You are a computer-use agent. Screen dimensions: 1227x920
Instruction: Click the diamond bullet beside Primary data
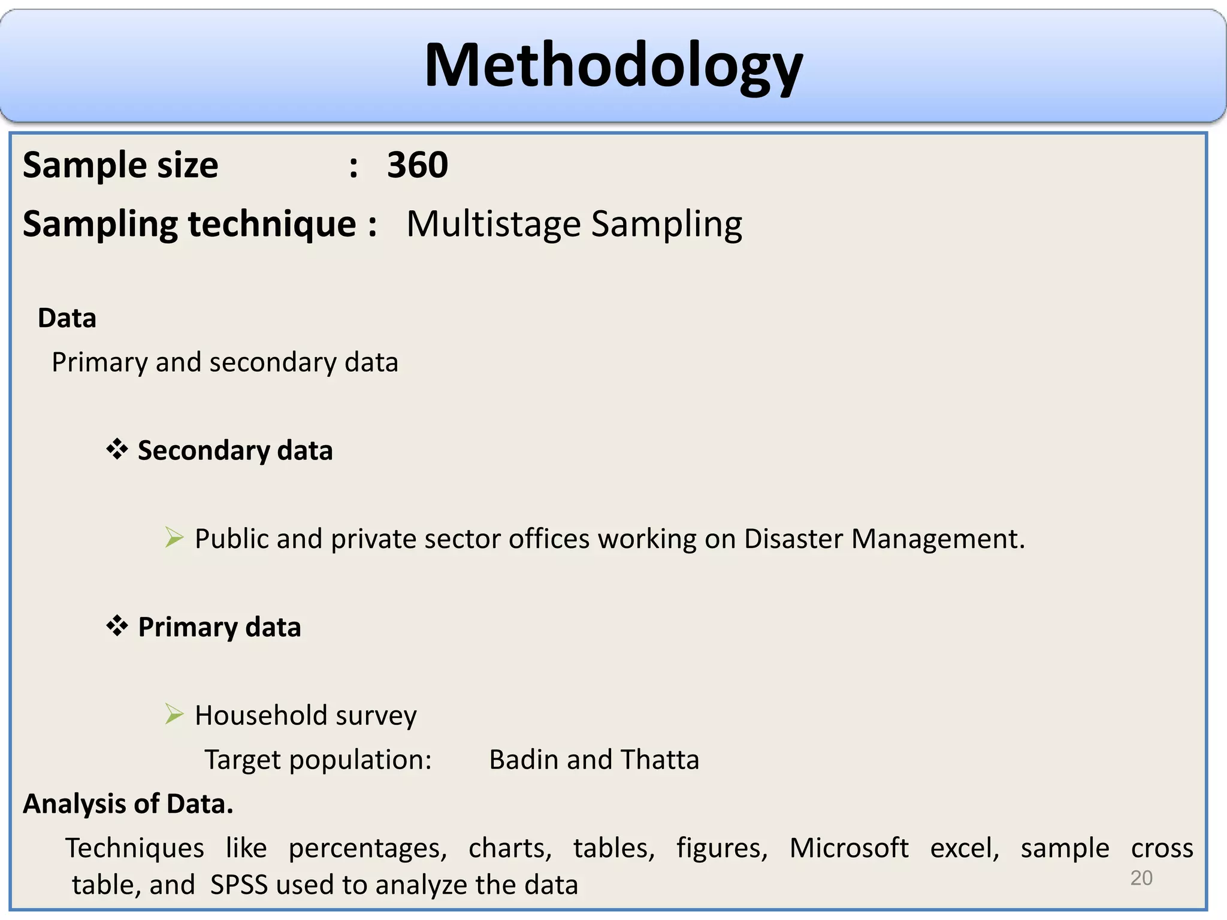(x=117, y=626)
